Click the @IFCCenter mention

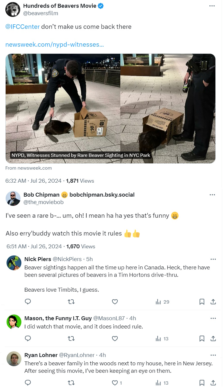[x=23, y=27]
